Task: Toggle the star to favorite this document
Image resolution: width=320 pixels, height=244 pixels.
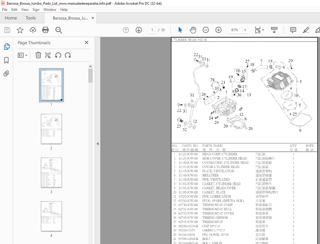Action: [x=20, y=30]
